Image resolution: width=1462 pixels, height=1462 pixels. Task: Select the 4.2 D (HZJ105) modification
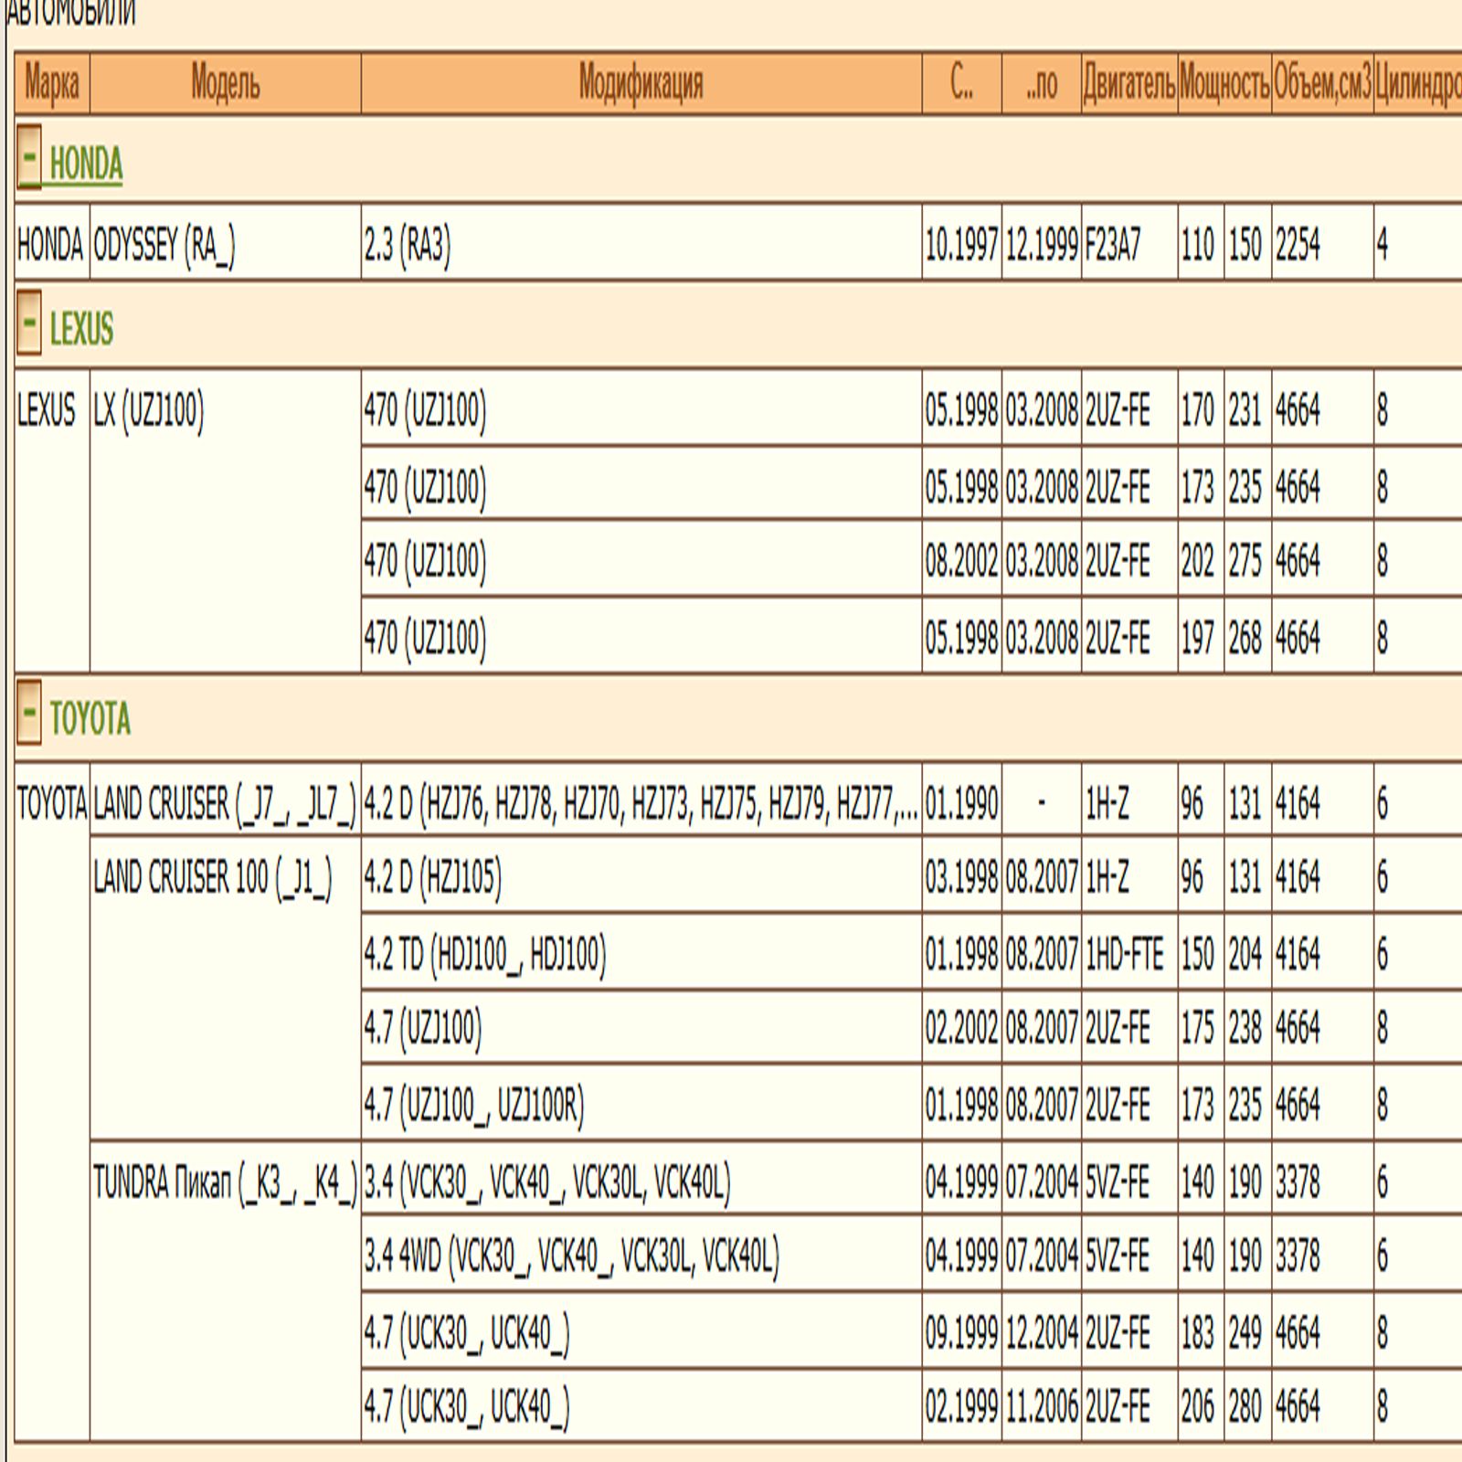coord(432,877)
